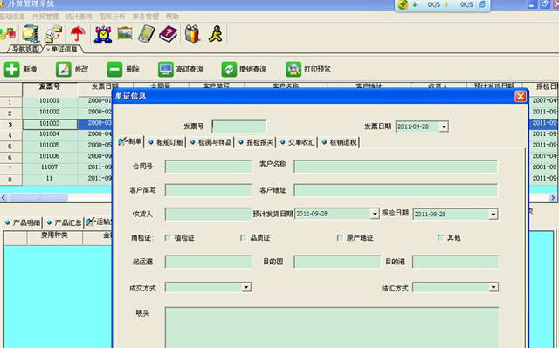Image resolution: width=559 pixels, height=348 pixels.
Task: Check the 其他 checkbox
Action: tap(440, 237)
